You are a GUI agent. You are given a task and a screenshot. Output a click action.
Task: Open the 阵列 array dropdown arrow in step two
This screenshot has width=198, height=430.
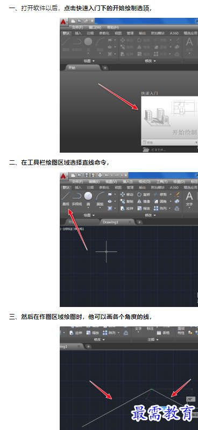click(x=171, y=208)
